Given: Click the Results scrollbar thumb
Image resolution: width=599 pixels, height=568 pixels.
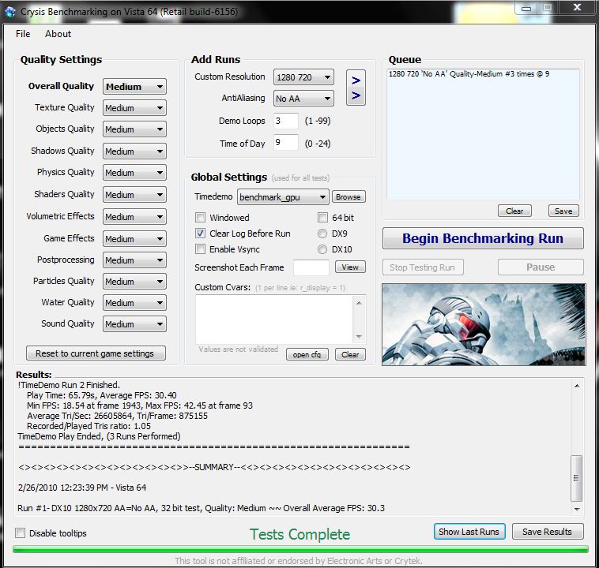Looking at the screenshot, I should coord(576,478).
